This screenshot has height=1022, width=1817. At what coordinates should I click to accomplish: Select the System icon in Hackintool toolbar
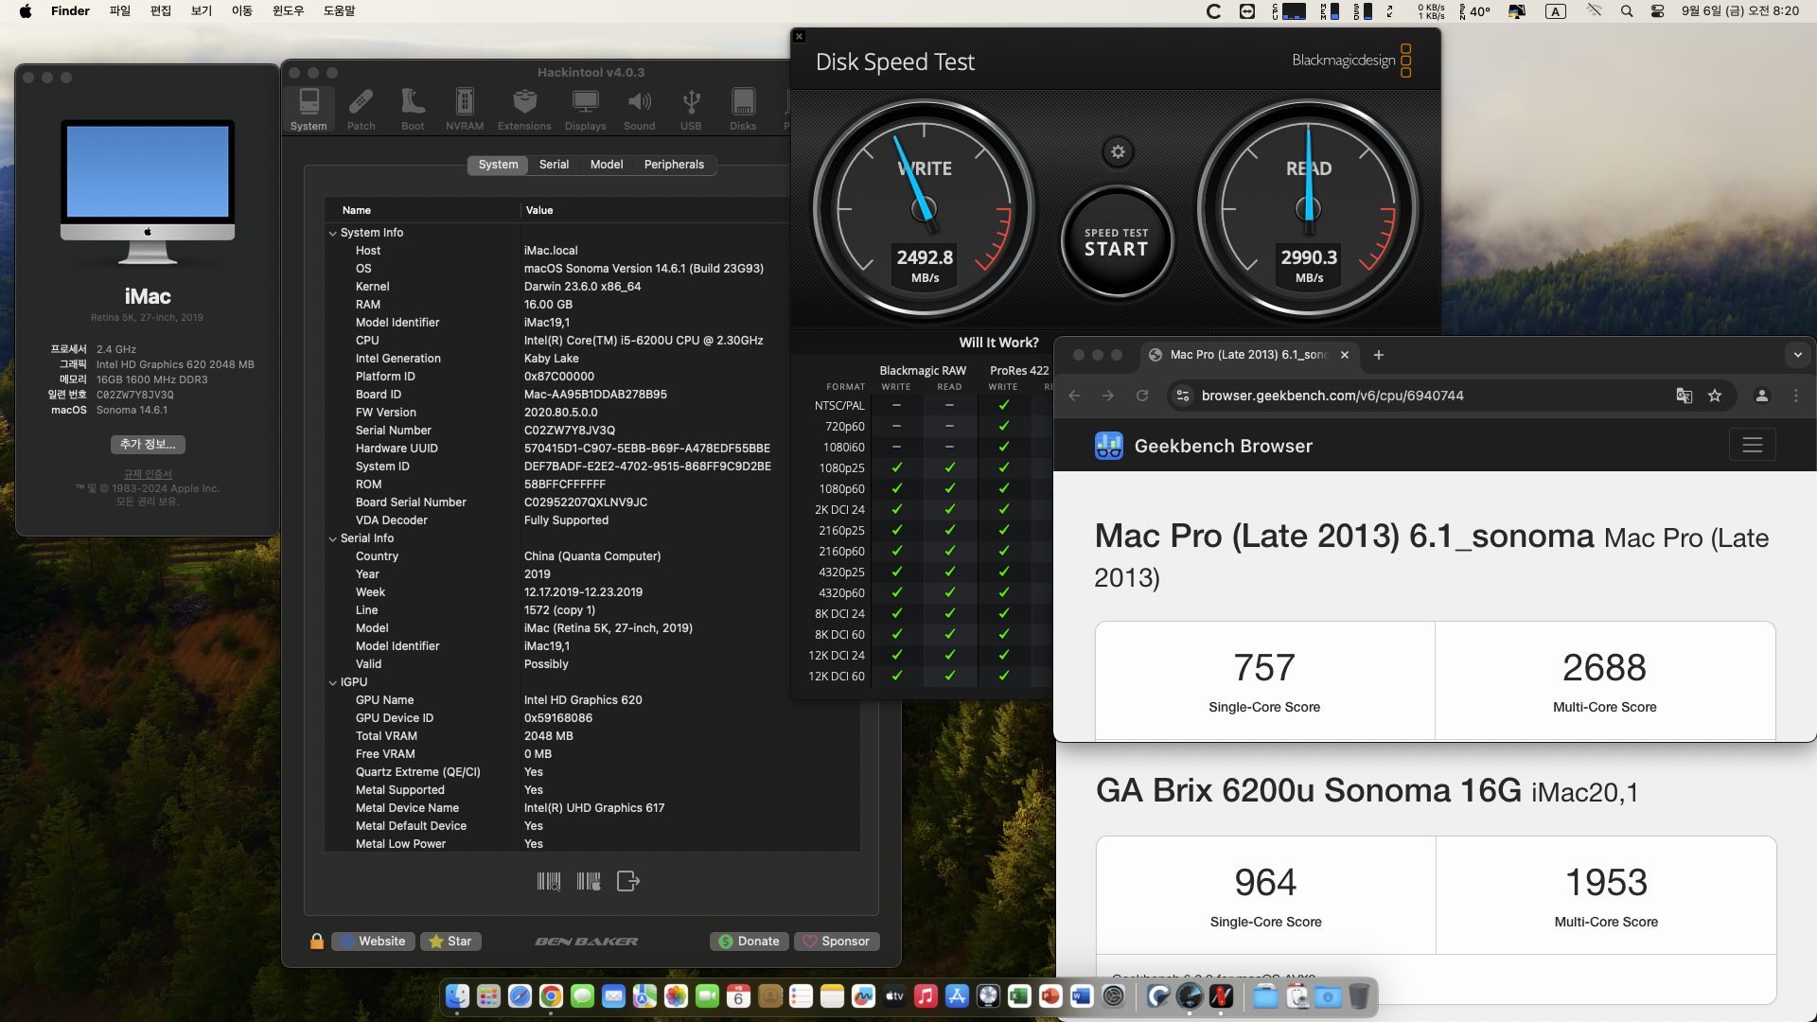(309, 110)
